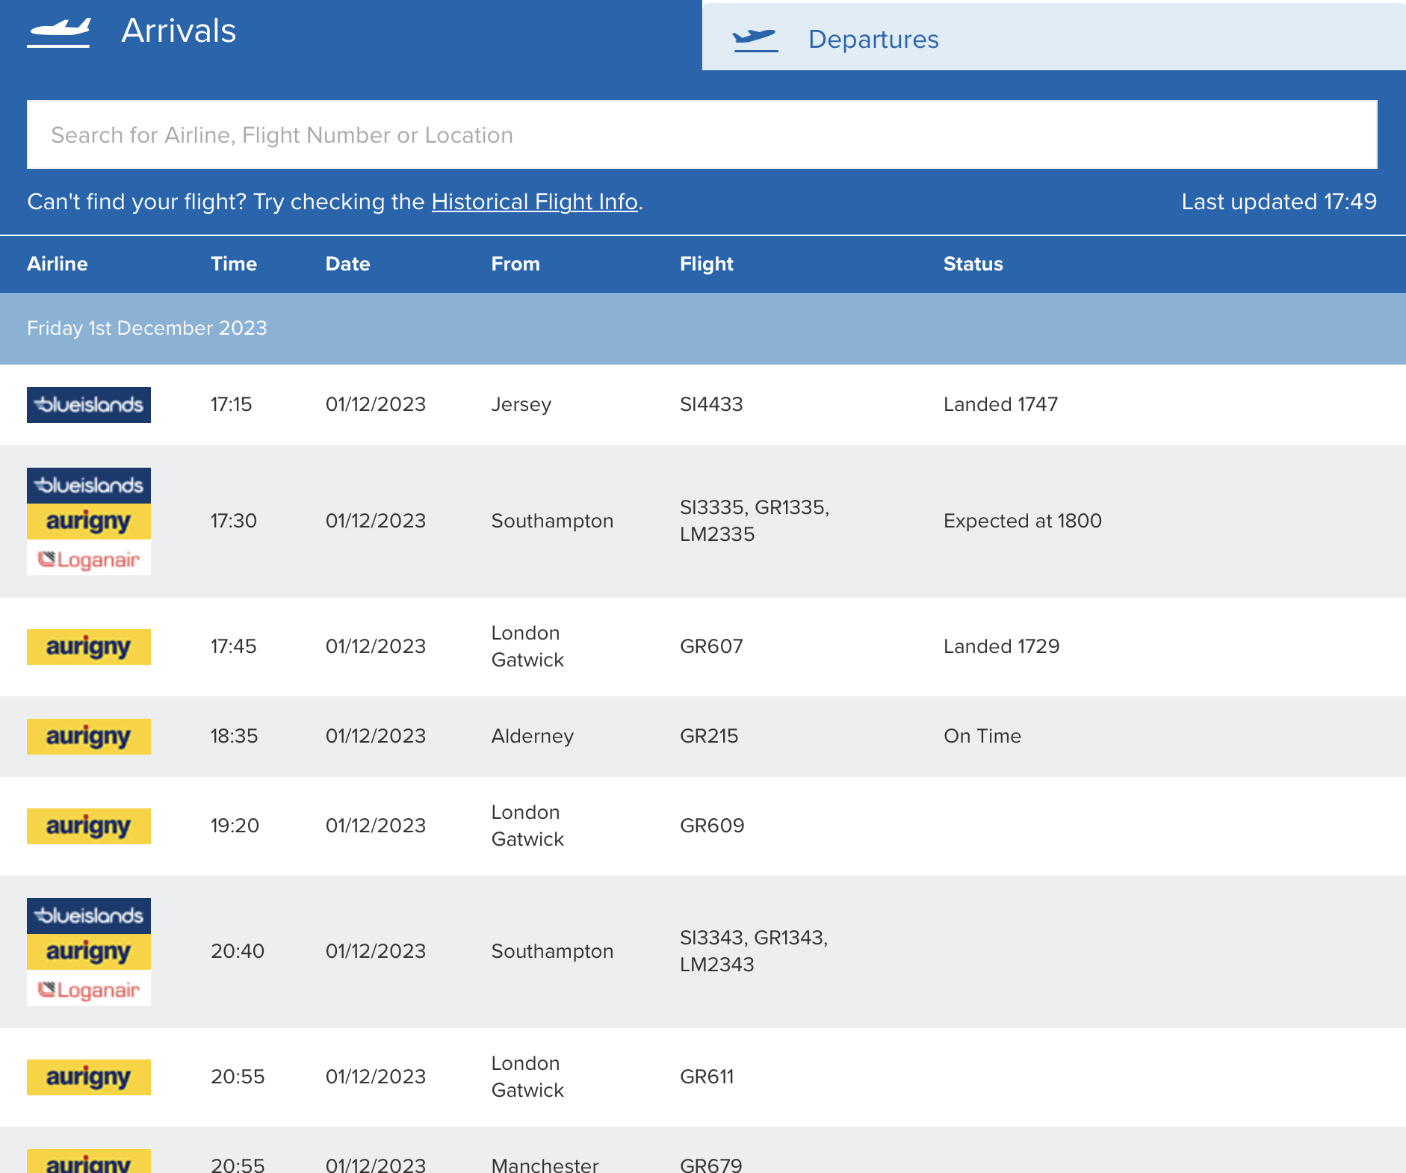Click the Flight column header
The image size is (1406, 1173).
click(x=707, y=264)
